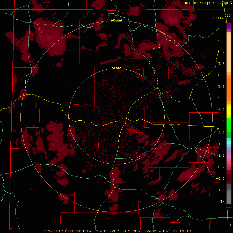Screen dimensions: 233x233
Task: Click the 6.6 value on the color scale
Action: point(221,75)
